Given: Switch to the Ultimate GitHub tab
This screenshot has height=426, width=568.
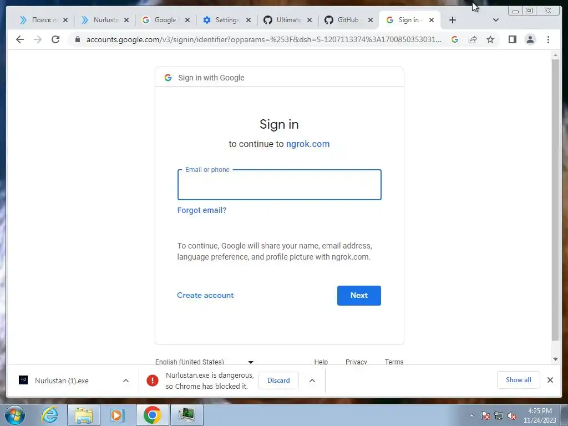Looking at the screenshot, I should (x=283, y=20).
